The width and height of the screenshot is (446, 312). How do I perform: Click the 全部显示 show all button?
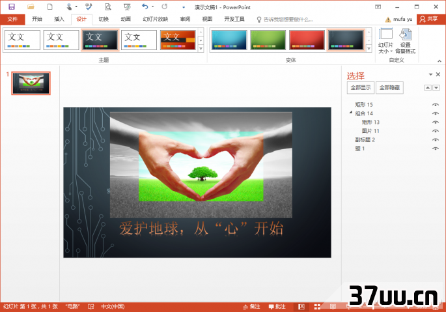pyautogui.click(x=361, y=88)
